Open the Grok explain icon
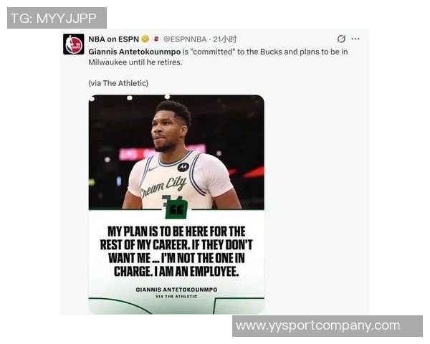This screenshot has width=430, height=344. 341,39
